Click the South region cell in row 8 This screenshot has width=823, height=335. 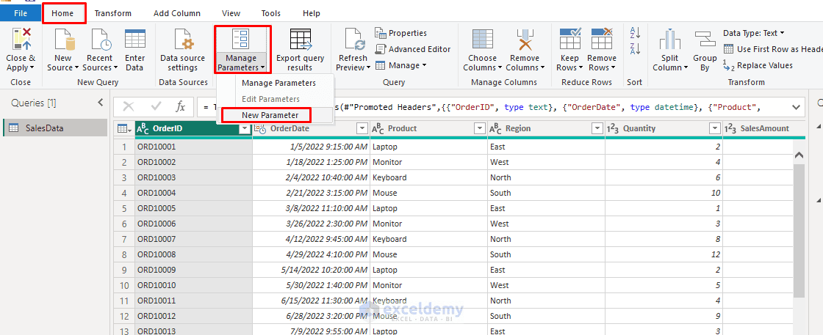coord(547,254)
